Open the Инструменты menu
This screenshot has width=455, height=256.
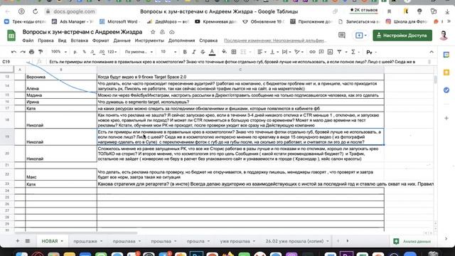pos(149,41)
